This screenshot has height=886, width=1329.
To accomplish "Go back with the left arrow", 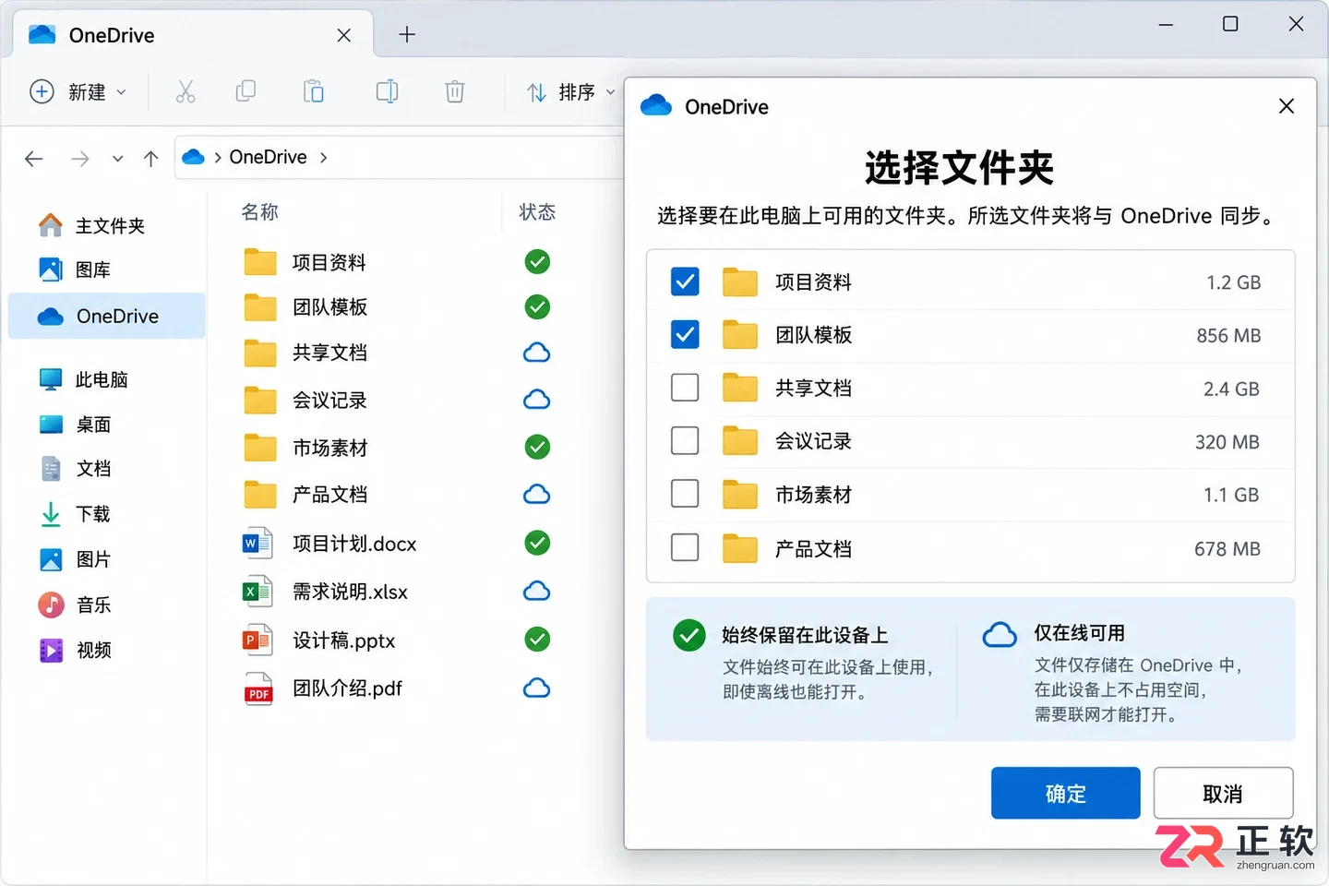I will [34, 159].
